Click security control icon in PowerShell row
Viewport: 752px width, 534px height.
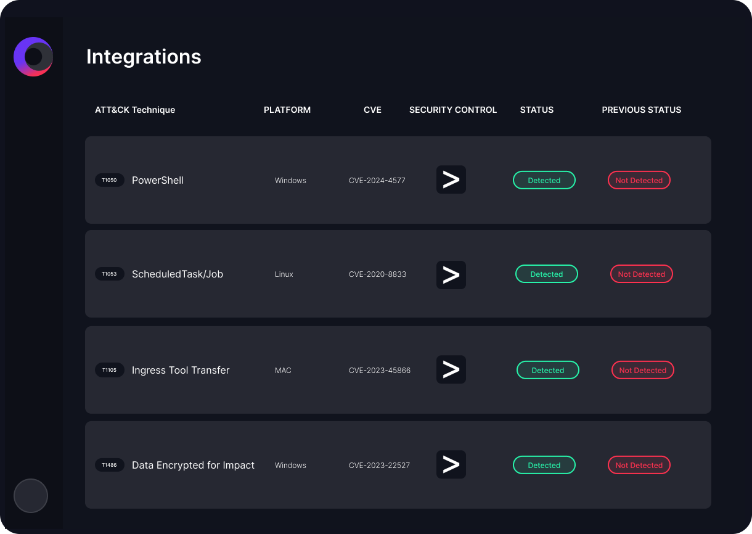451,180
